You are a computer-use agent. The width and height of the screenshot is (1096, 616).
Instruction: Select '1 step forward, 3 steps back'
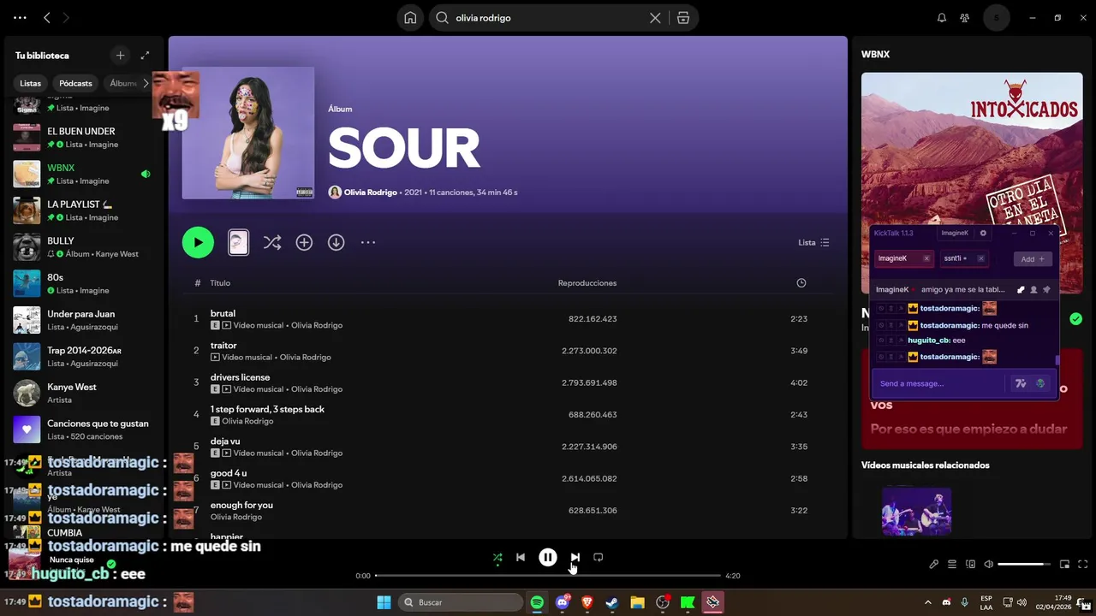tap(267, 409)
